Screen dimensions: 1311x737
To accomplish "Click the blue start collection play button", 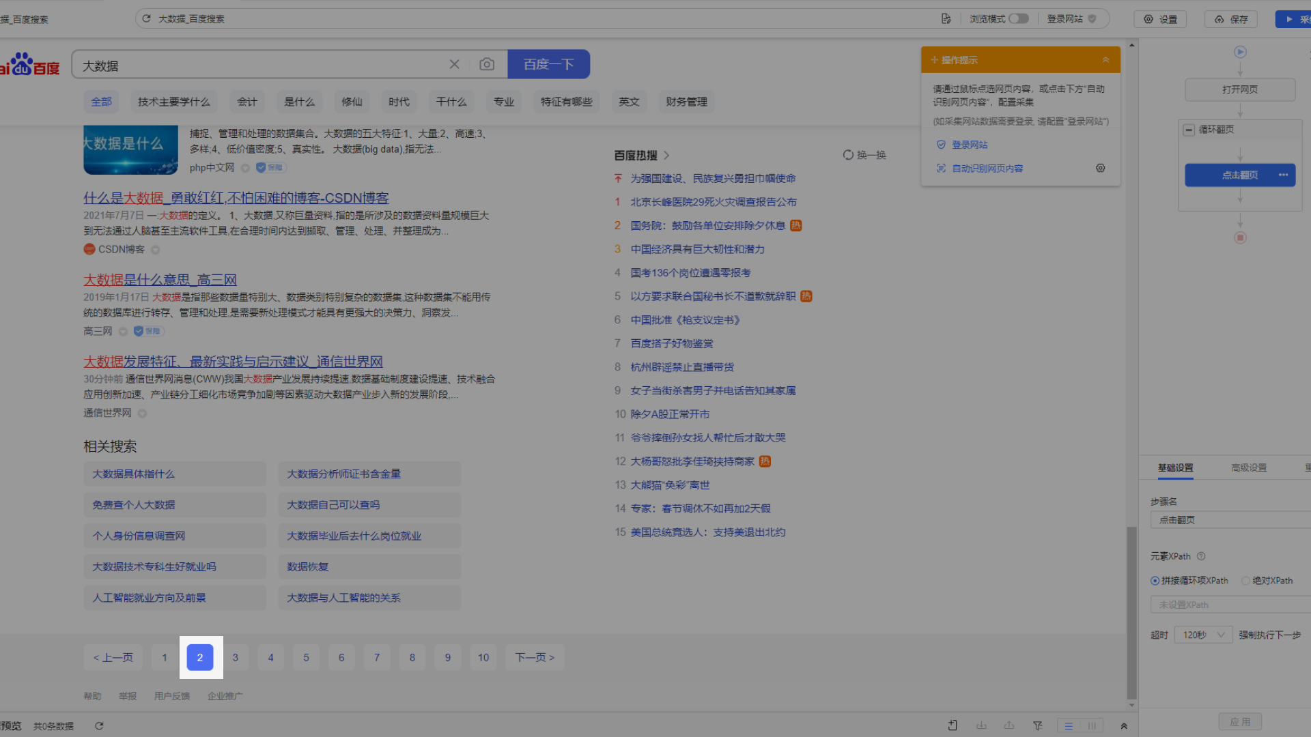I will click(1293, 19).
